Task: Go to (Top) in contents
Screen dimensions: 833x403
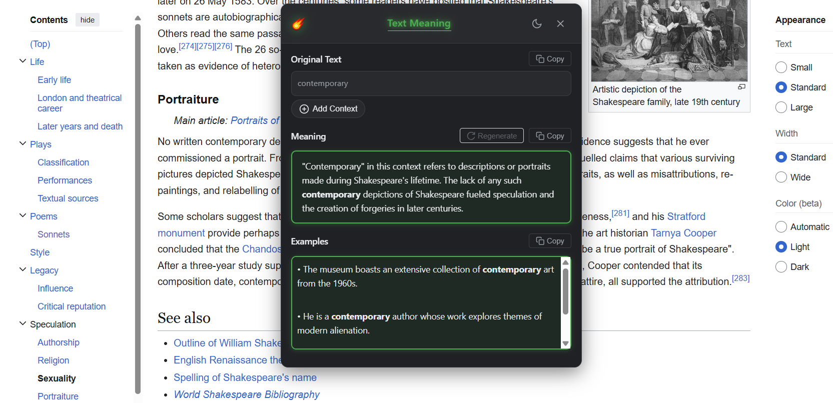Action: point(40,44)
